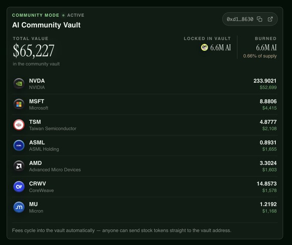Click the TSMC logo icon
Image resolution: width=292 pixels, height=245 pixels.
pyautogui.click(x=19, y=125)
